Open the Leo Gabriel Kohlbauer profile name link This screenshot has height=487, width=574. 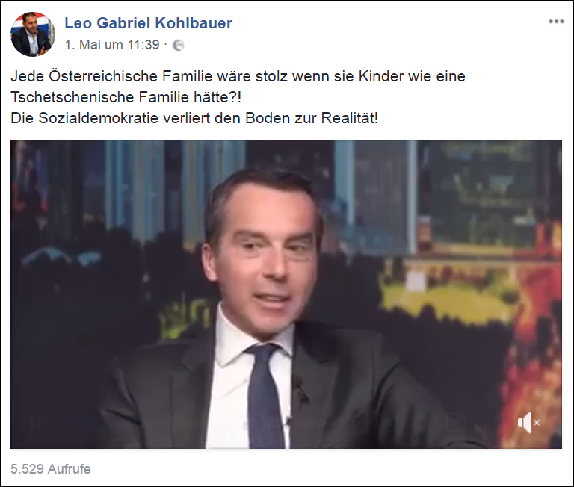(x=148, y=23)
